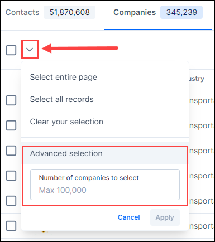Open the Companies tab

coord(135,12)
